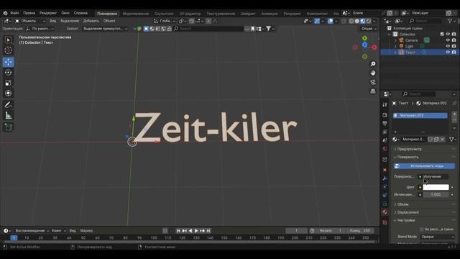Open the Добавить menu in viewport header

point(91,21)
